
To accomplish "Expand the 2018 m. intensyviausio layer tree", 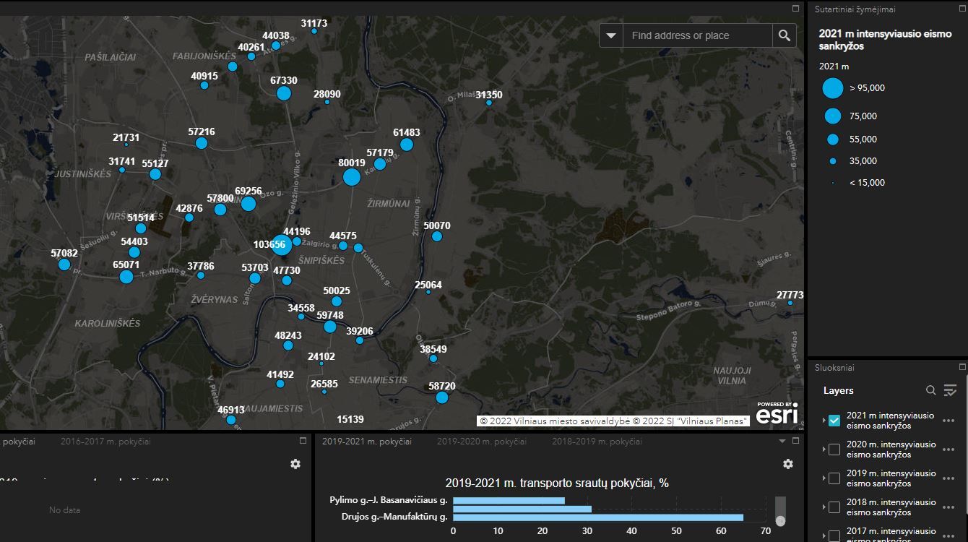I will [824, 507].
